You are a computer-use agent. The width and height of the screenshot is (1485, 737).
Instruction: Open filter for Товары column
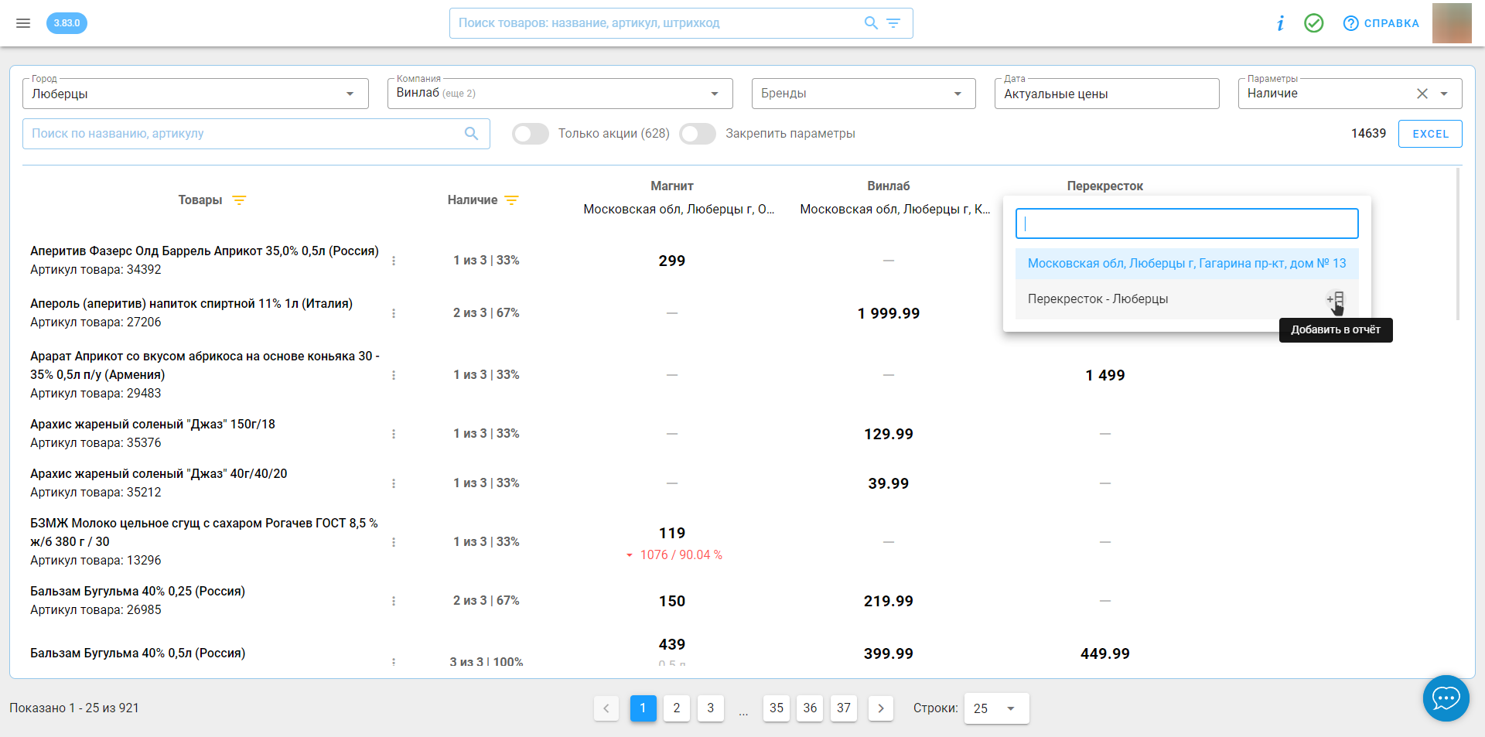240,200
